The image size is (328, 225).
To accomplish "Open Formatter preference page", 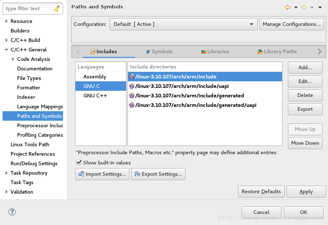I will [29, 88].
